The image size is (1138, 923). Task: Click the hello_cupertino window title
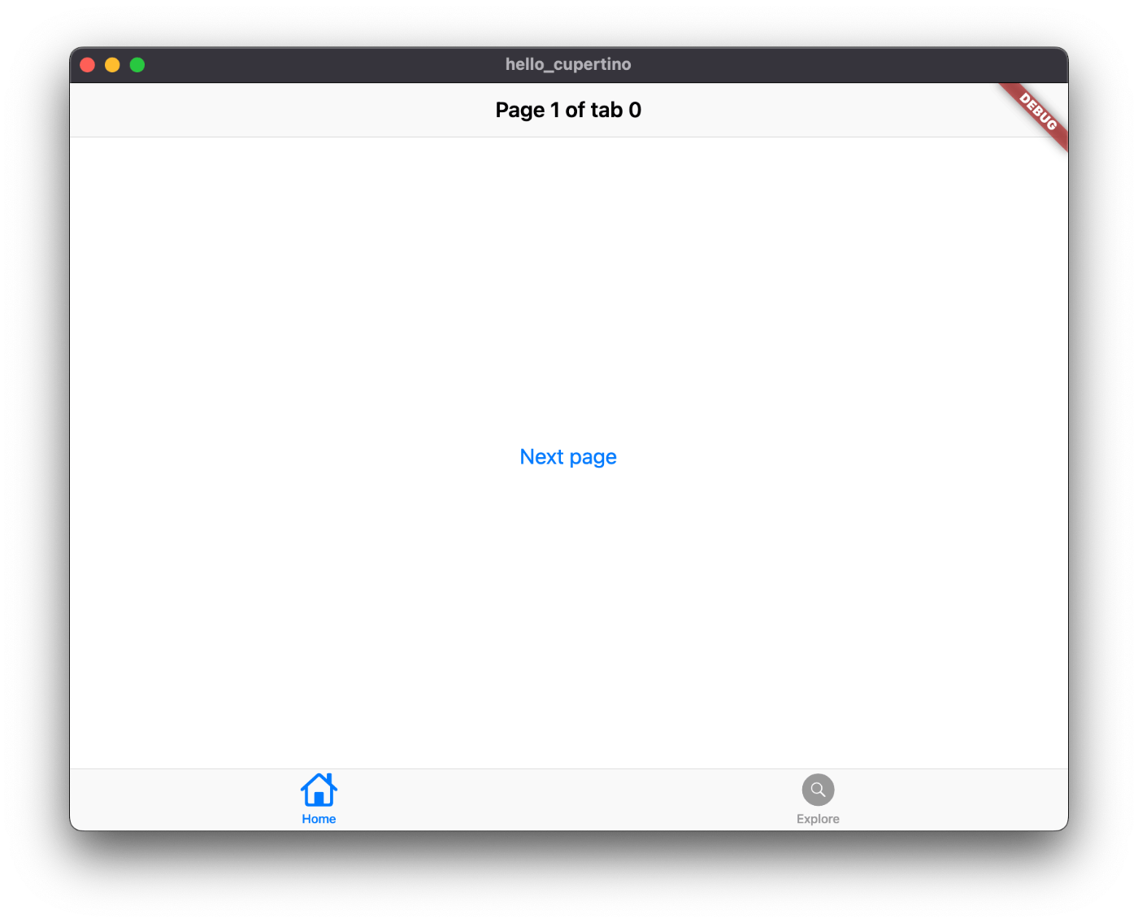tap(568, 64)
